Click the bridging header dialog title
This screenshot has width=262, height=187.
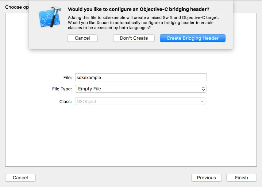pyautogui.click(x=139, y=9)
